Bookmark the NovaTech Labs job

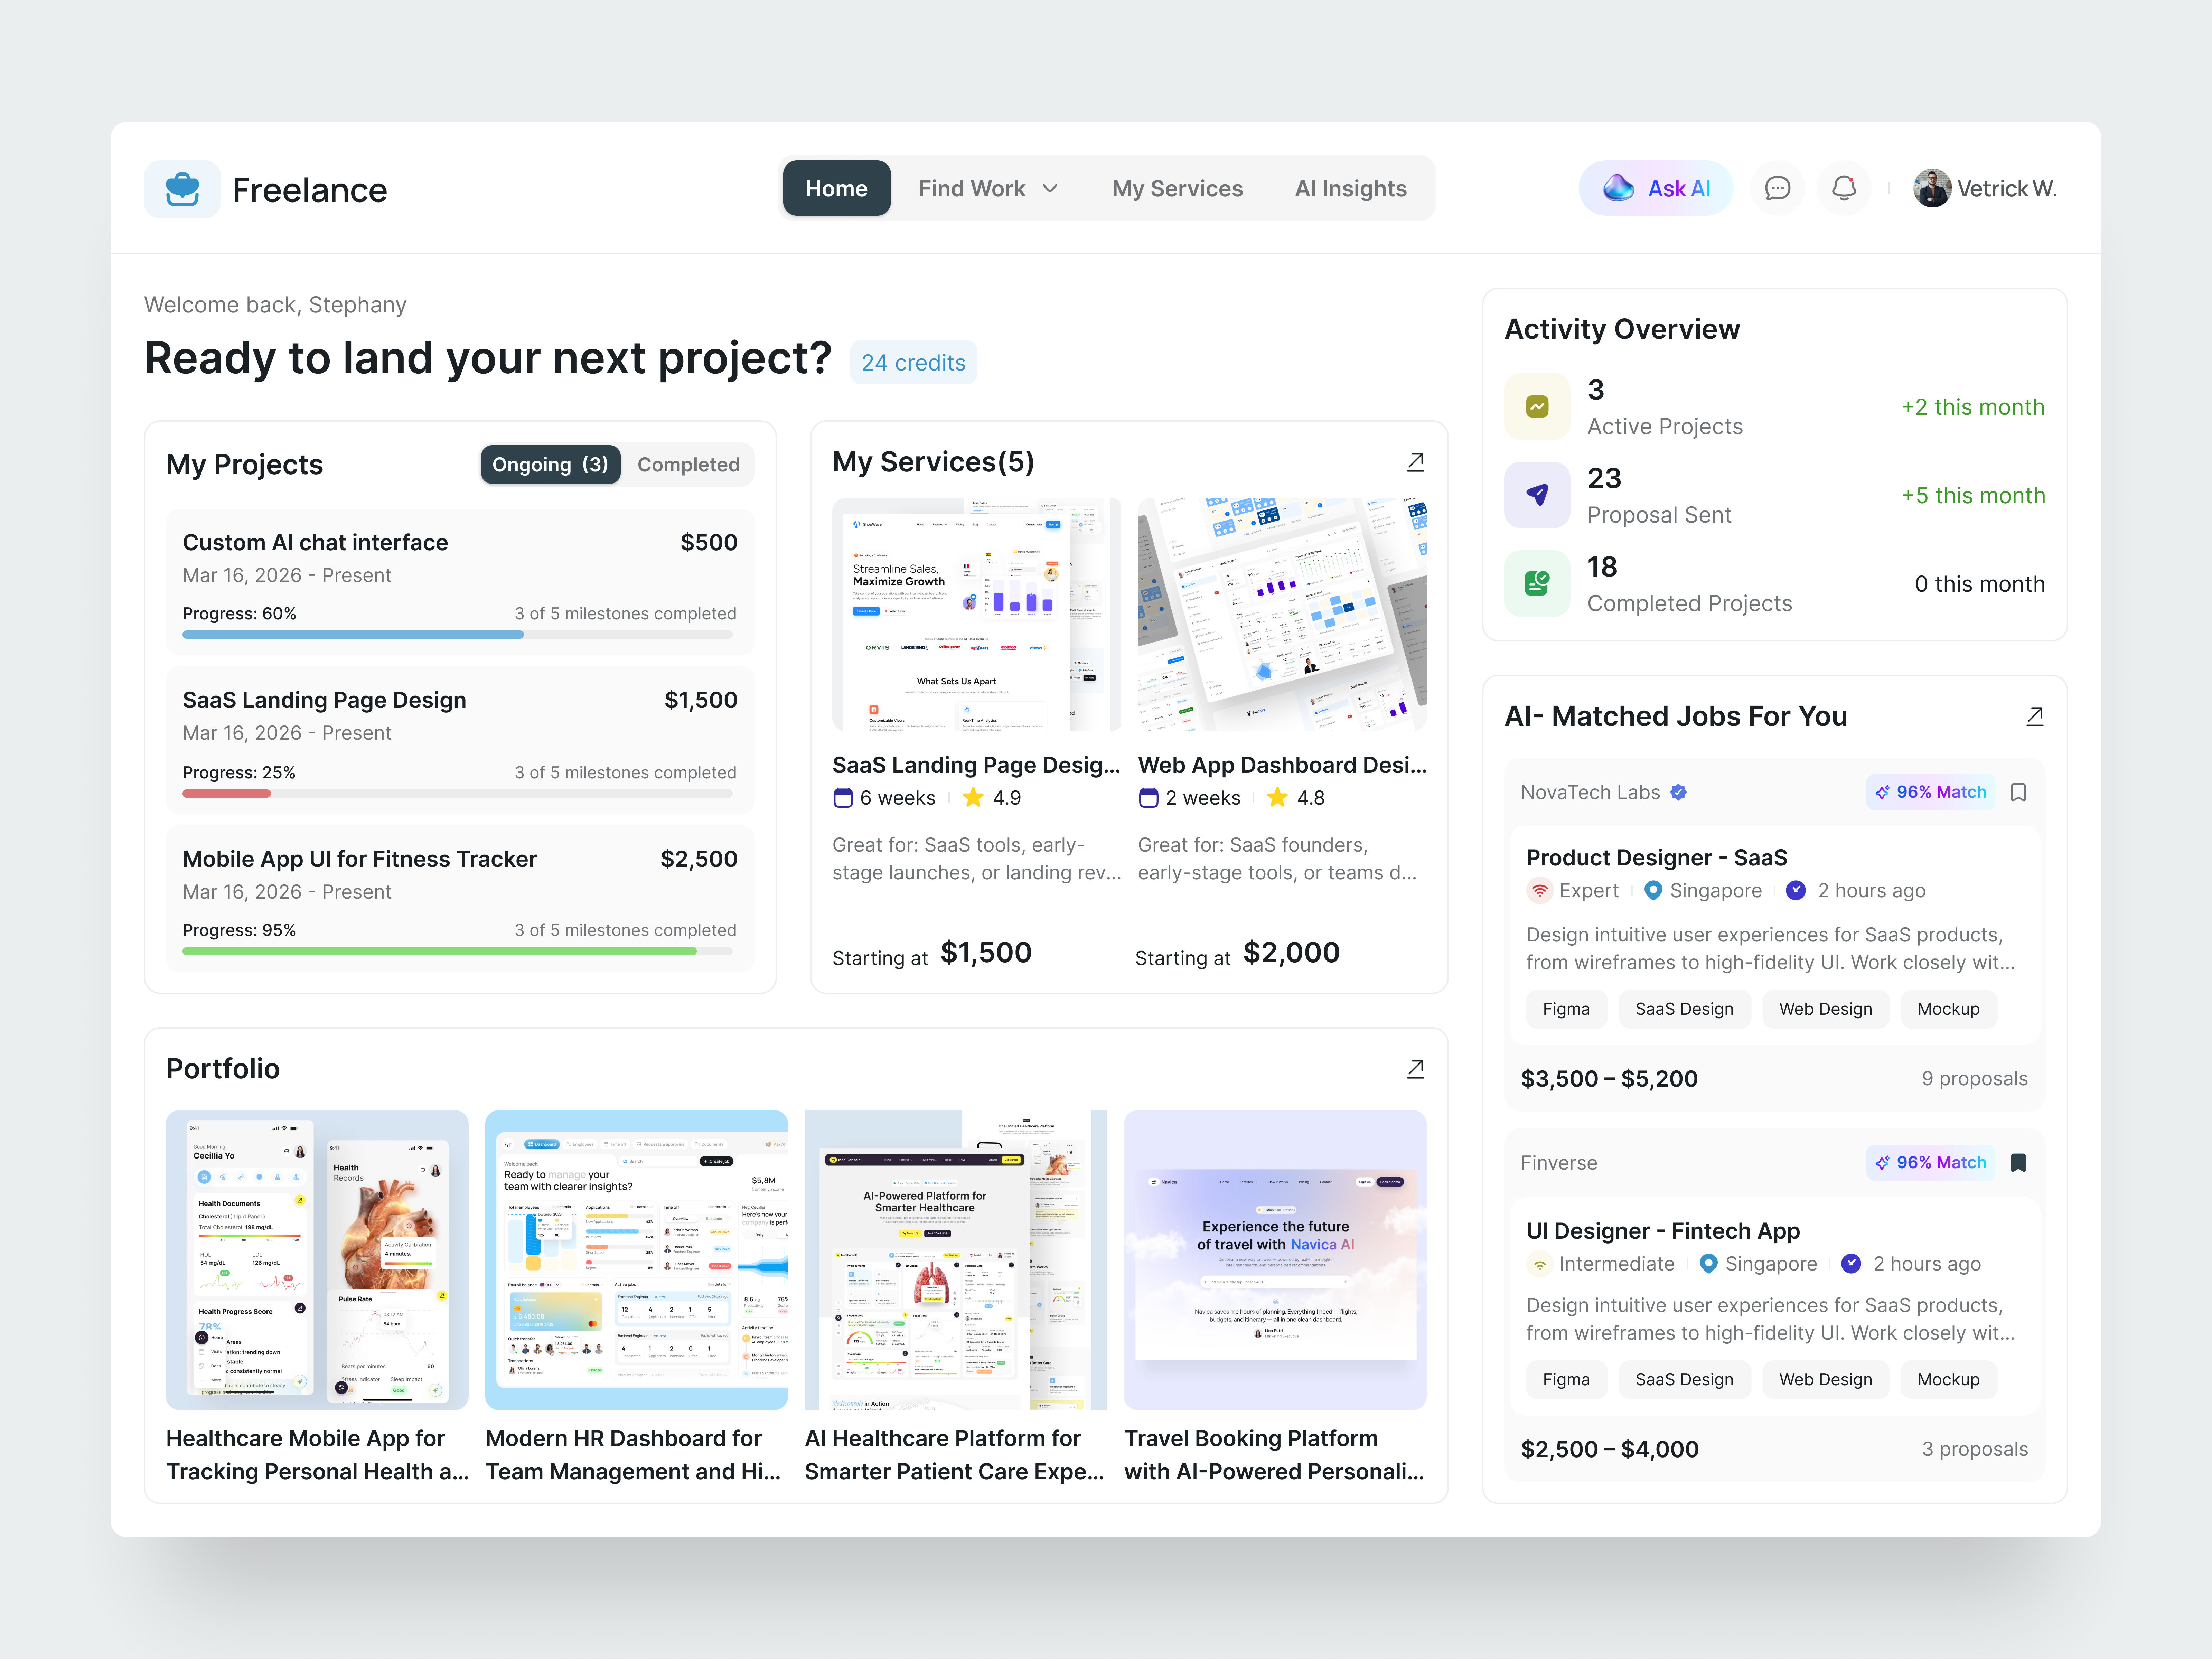click(2018, 792)
